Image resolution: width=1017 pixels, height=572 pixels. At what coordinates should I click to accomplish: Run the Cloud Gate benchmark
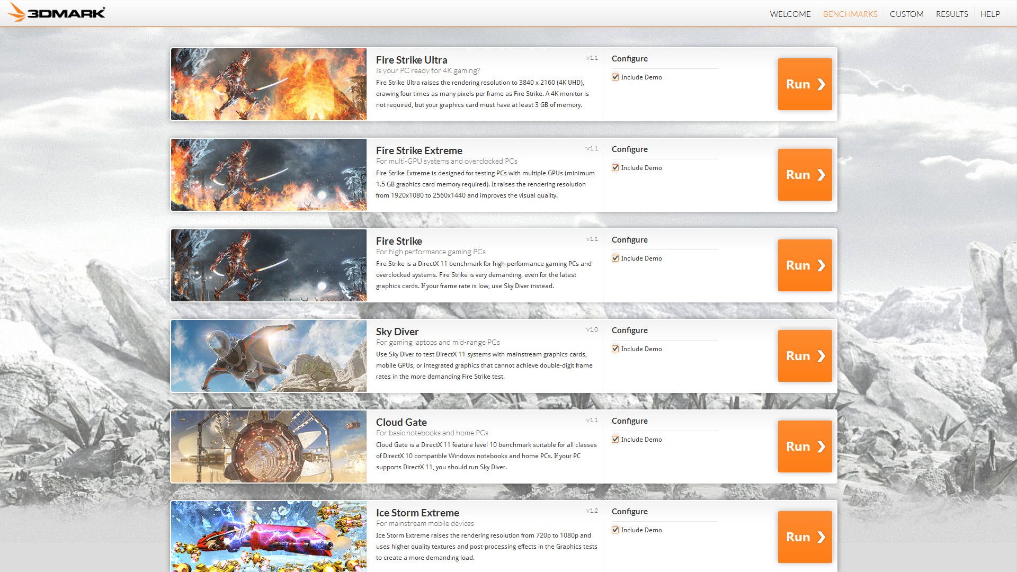(x=805, y=446)
